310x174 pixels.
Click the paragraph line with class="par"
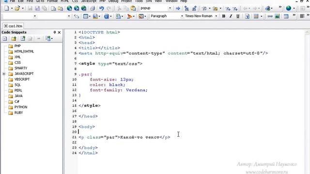(x=124, y=137)
